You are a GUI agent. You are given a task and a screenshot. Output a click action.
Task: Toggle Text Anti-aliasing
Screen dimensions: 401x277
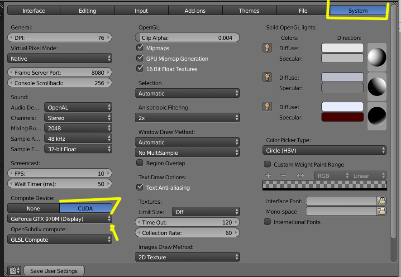tap(140, 187)
